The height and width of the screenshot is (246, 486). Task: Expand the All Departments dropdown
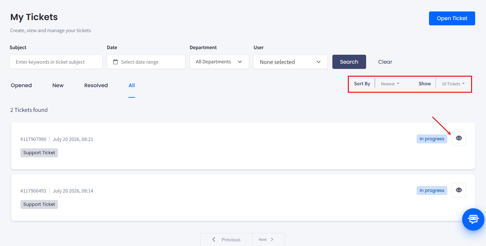(219, 62)
